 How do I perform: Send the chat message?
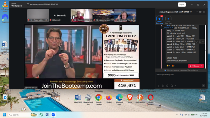coord(204,86)
